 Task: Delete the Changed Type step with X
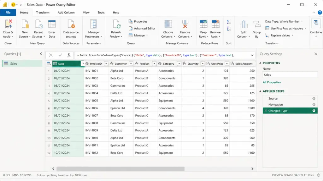(266, 111)
